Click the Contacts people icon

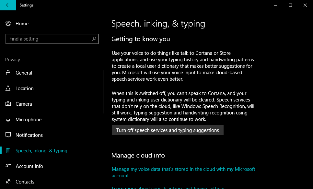pyautogui.click(x=8, y=182)
